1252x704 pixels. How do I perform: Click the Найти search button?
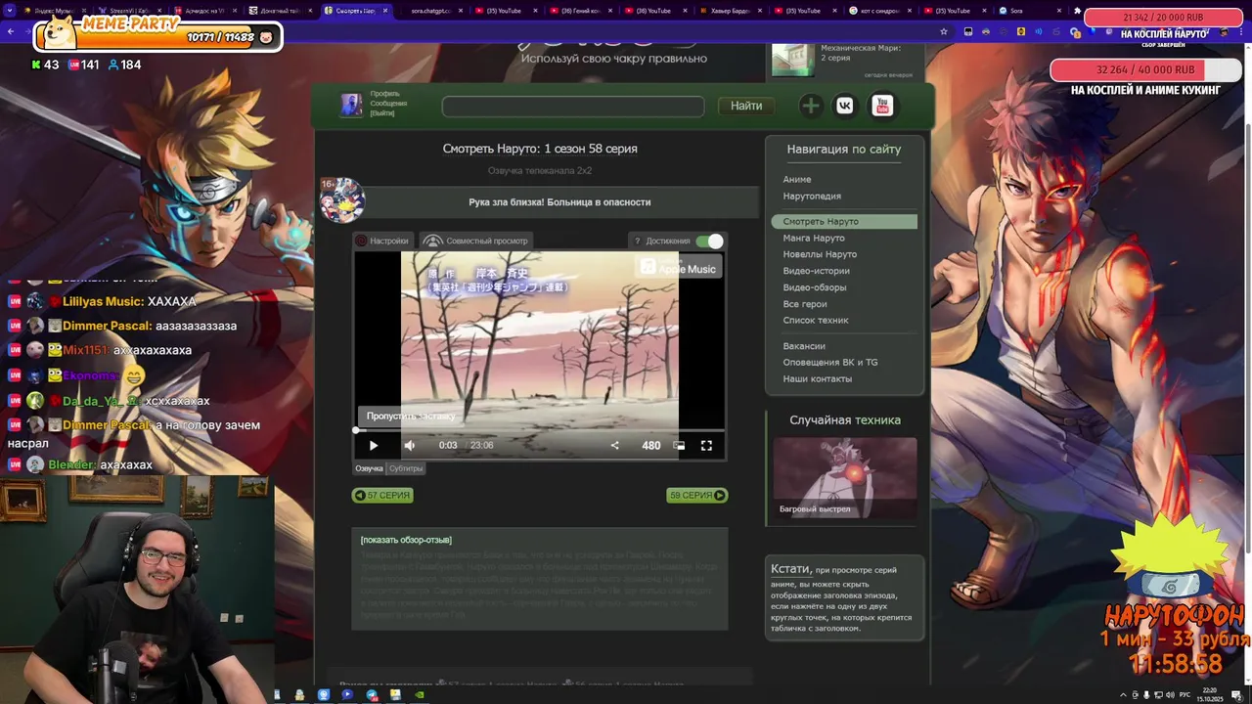tap(746, 106)
